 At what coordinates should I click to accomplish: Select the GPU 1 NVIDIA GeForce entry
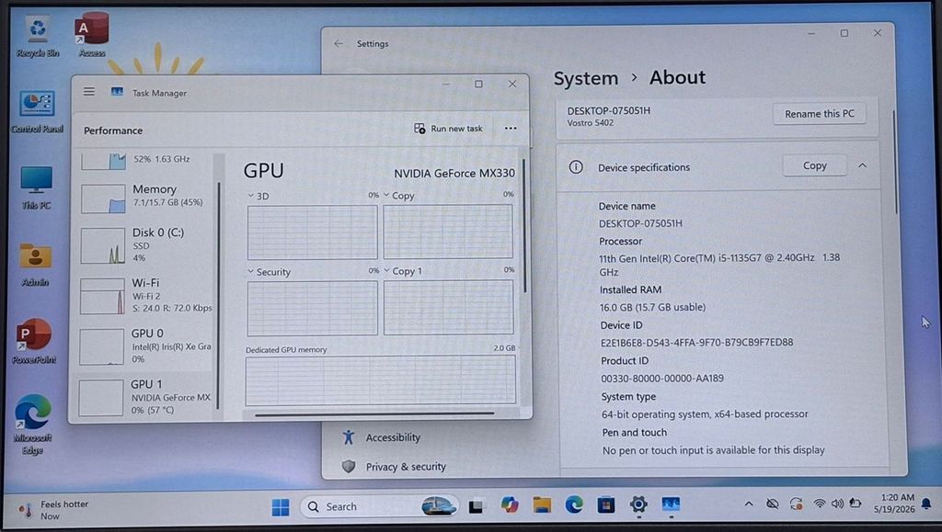(144, 396)
